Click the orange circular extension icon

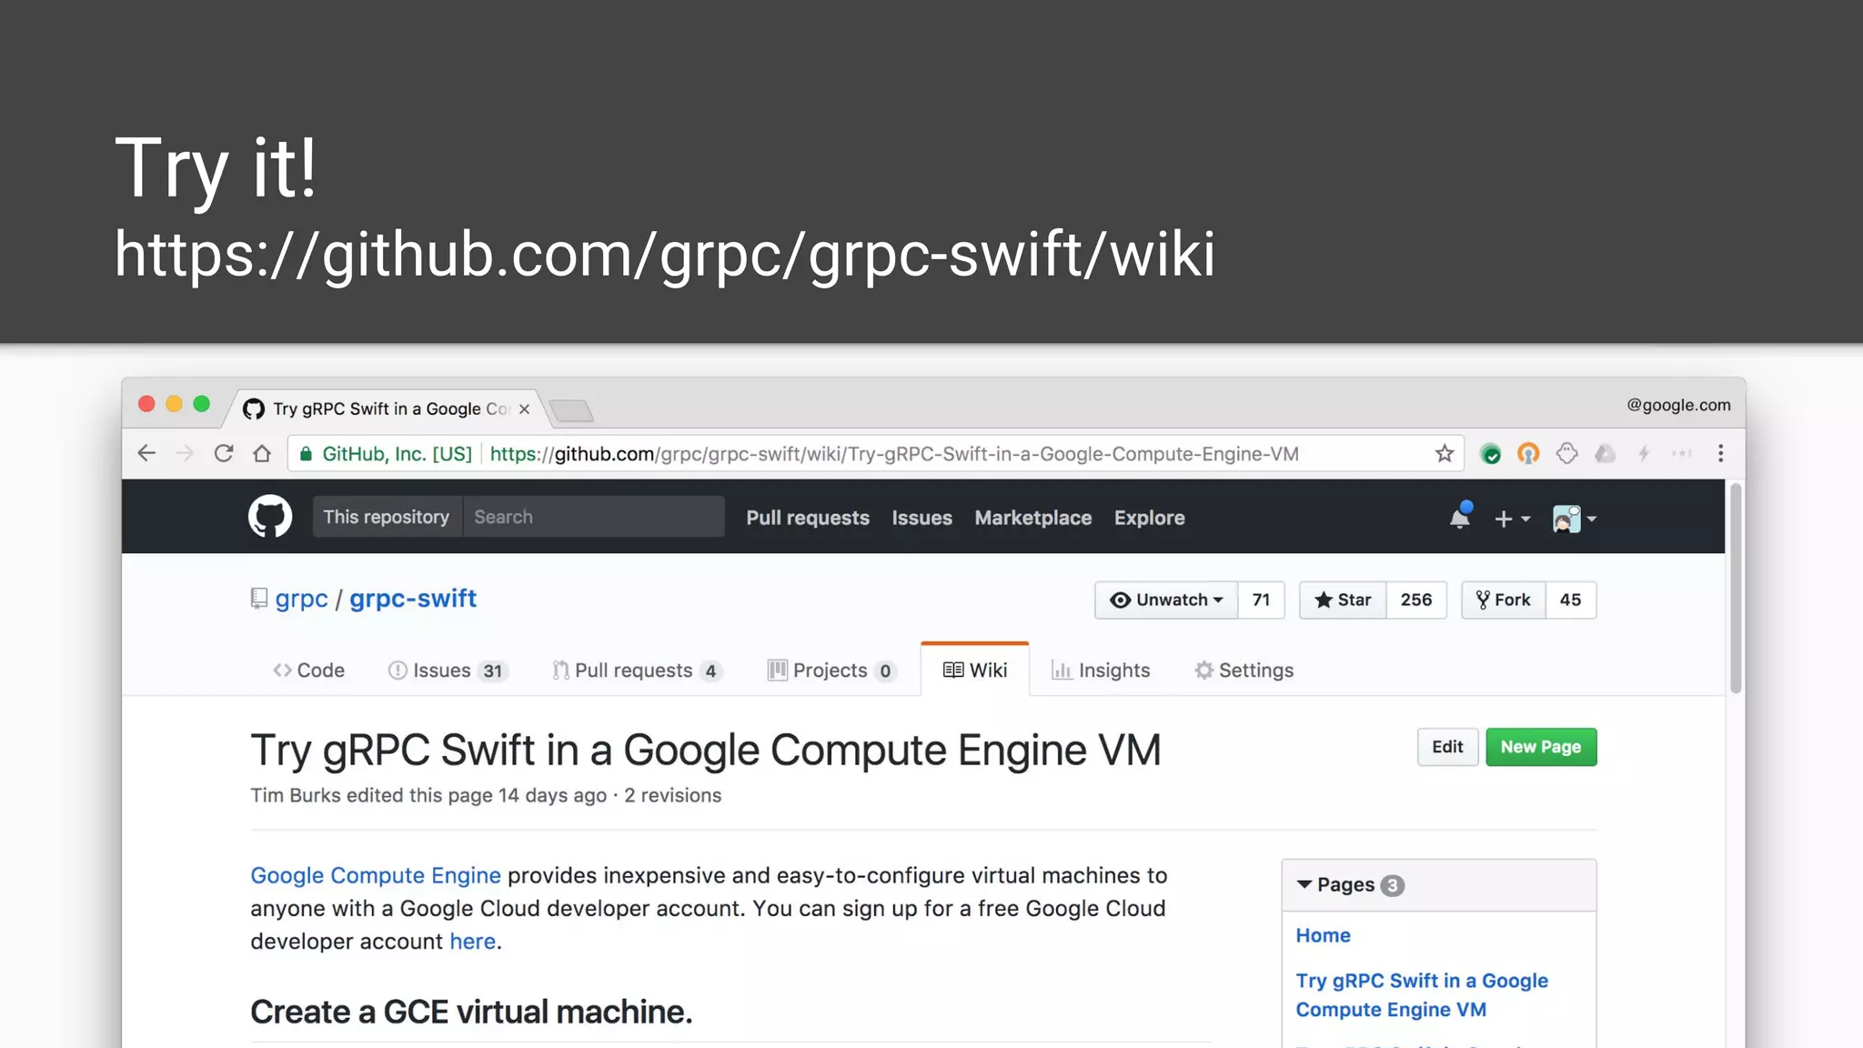pos(1528,453)
